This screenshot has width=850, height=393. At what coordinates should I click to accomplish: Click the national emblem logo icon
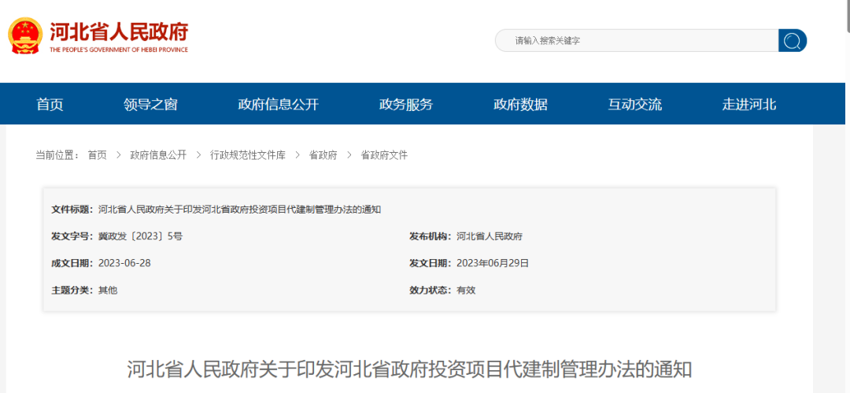(x=25, y=35)
